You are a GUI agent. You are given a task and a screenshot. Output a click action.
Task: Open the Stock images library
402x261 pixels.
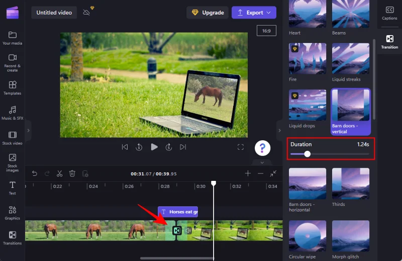(x=12, y=163)
